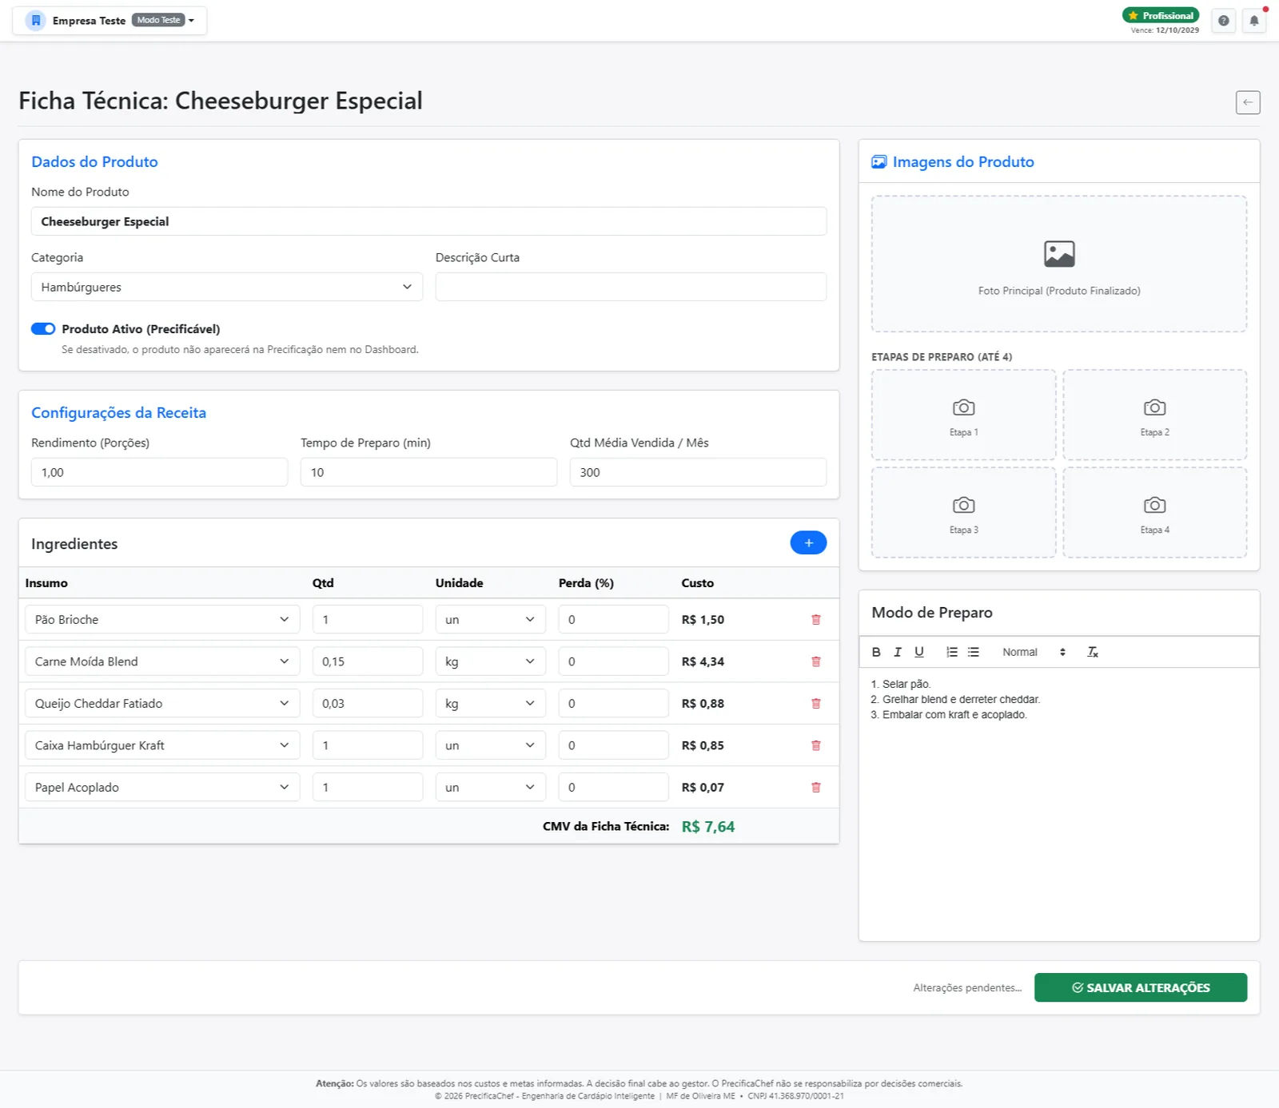1279x1108 pixels.
Task: Click the Descrição Curta field
Action: (x=631, y=287)
